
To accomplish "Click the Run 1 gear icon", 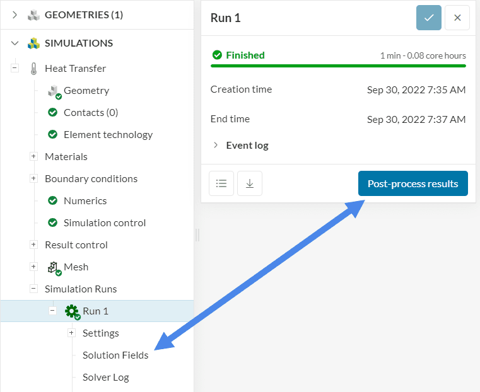I will pyautogui.click(x=71, y=311).
